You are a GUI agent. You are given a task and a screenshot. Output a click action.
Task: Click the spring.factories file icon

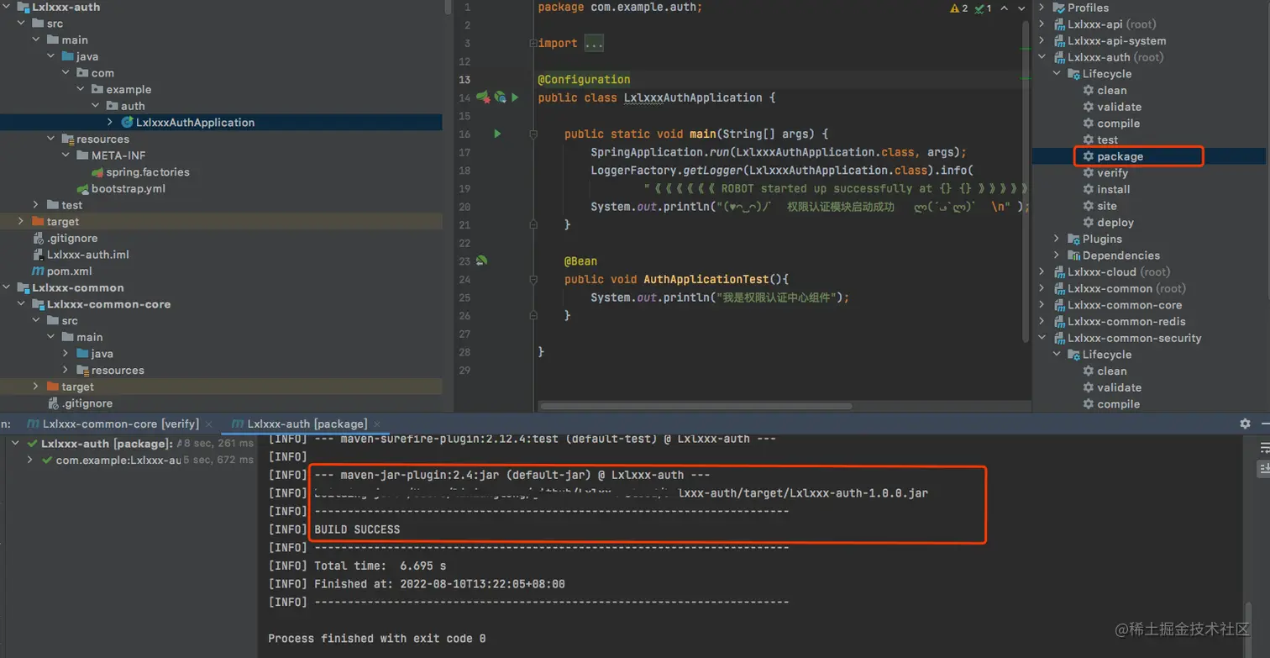point(97,172)
